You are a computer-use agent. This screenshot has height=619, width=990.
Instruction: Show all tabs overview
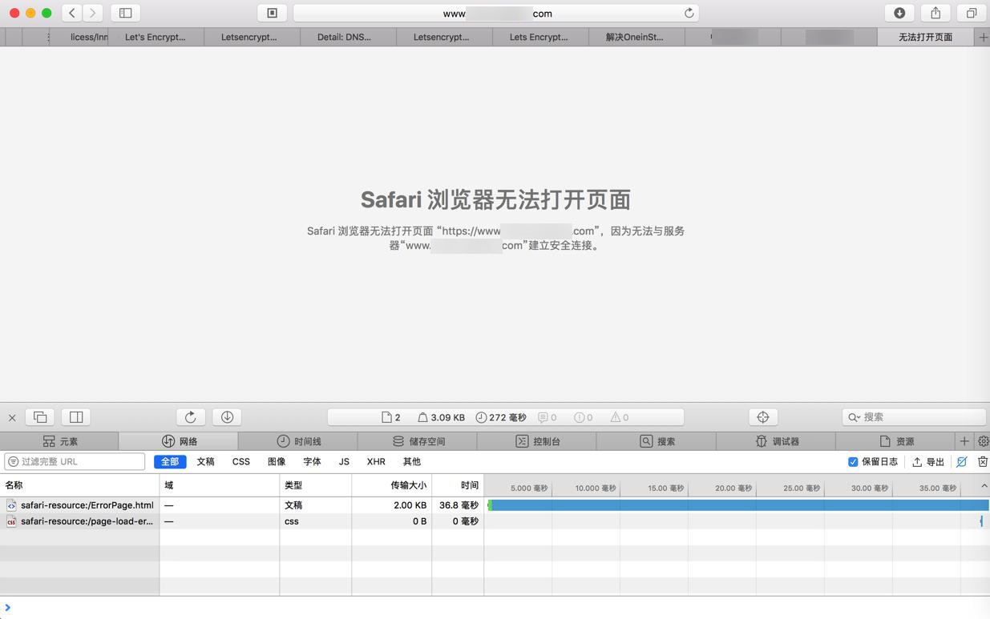click(971, 13)
